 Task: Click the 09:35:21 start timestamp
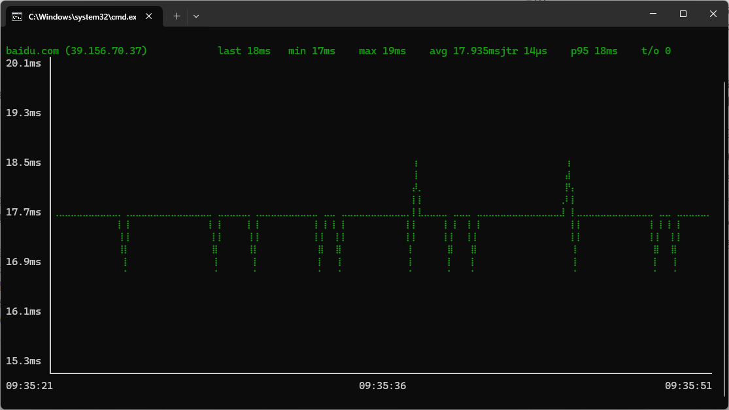29,385
